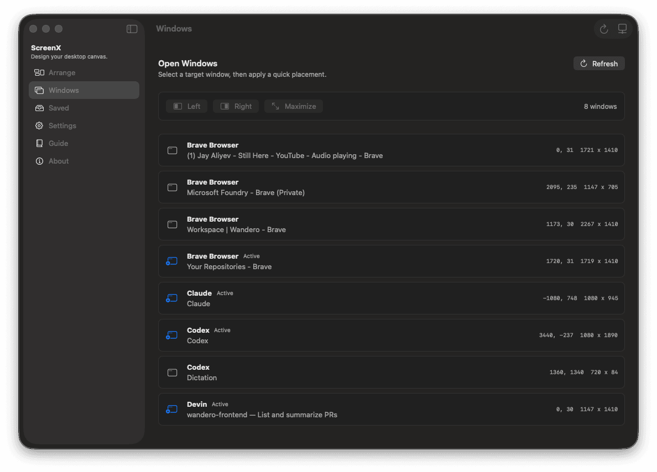Click dimensions 2267 x 1410
Image resolution: width=657 pixels, height=472 pixels.
(599, 224)
